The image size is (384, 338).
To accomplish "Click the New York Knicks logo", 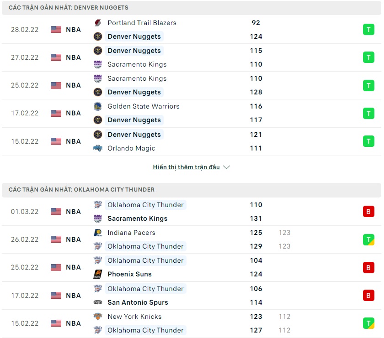I will [x=97, y=317].
